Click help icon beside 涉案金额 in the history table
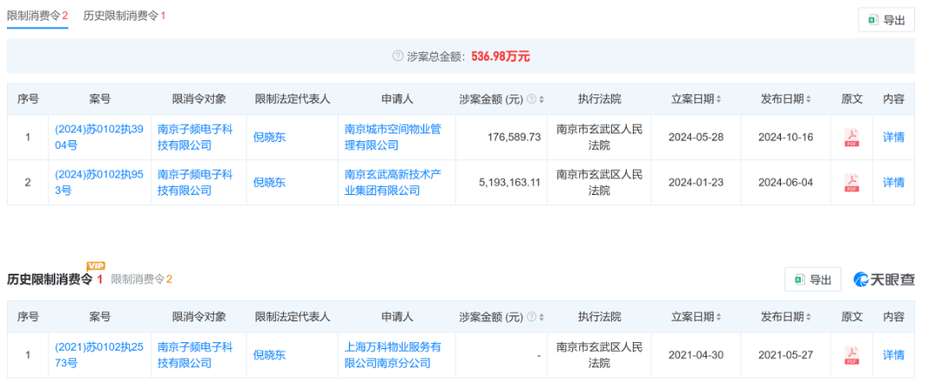 click(532, 317)
